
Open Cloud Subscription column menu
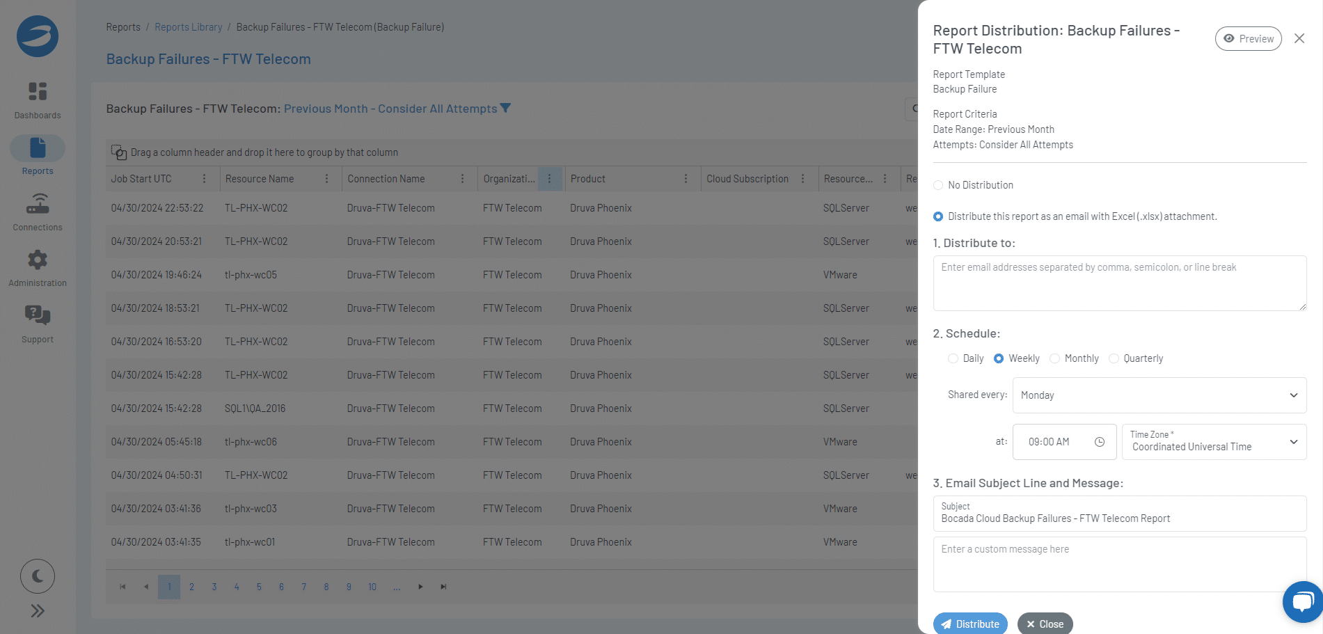(x=802, y=179)
